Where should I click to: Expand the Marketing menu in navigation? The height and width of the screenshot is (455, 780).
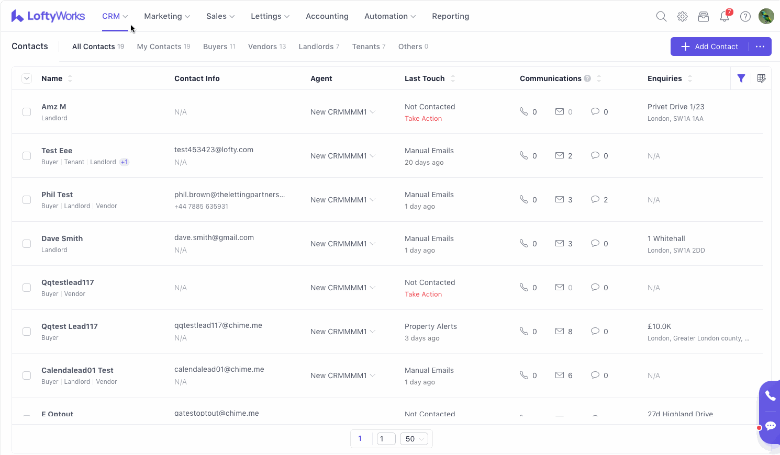point(167,16)
